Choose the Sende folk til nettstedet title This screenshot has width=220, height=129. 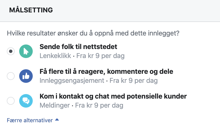coord(78,47)
